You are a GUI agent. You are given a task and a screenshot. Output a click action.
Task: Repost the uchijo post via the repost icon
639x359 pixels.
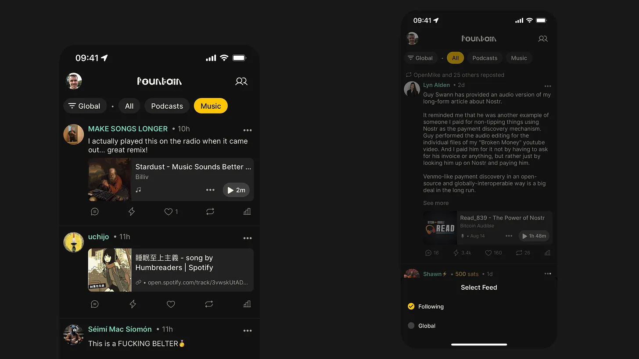209,304
